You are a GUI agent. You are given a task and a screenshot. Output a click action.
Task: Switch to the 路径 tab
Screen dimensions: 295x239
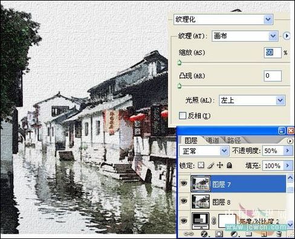tap(234, 140)
